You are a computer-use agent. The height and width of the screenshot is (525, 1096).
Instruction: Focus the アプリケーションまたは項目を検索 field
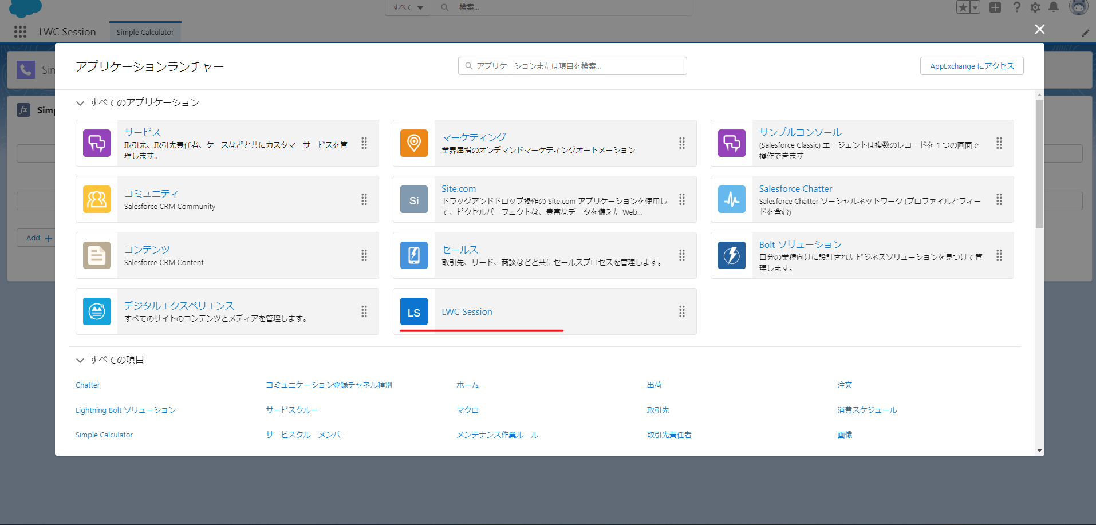pyautogui.click(x=573, y=66)
